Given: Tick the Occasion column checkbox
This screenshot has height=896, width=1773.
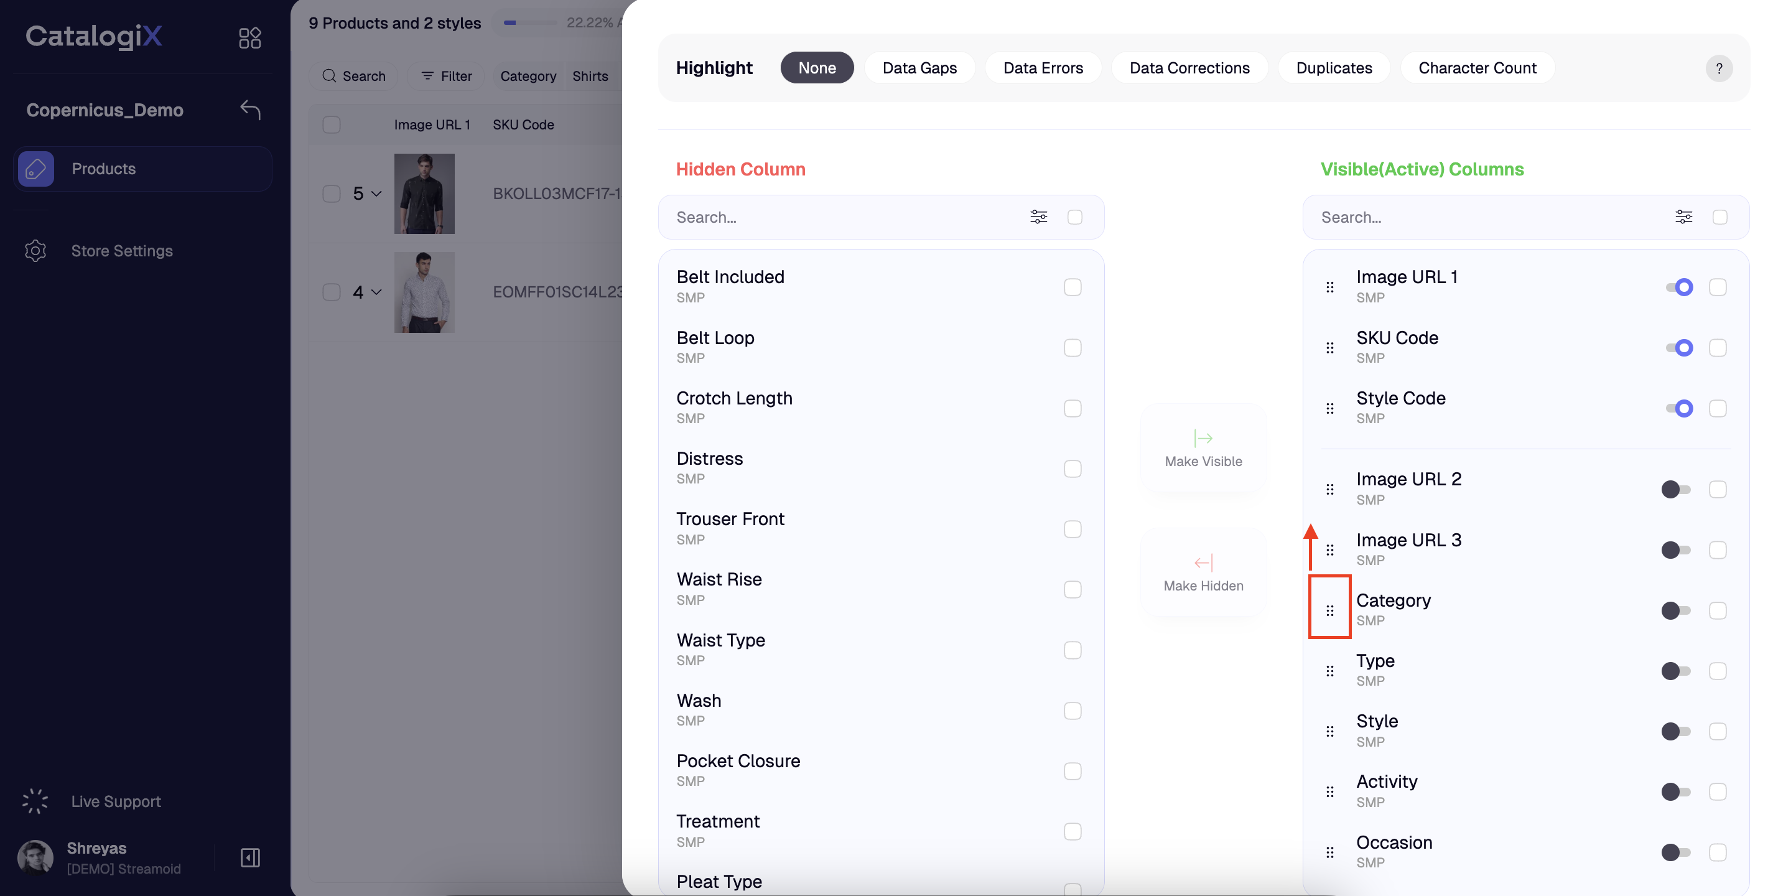Looking at the screenshot, I should click(1717, 852).
